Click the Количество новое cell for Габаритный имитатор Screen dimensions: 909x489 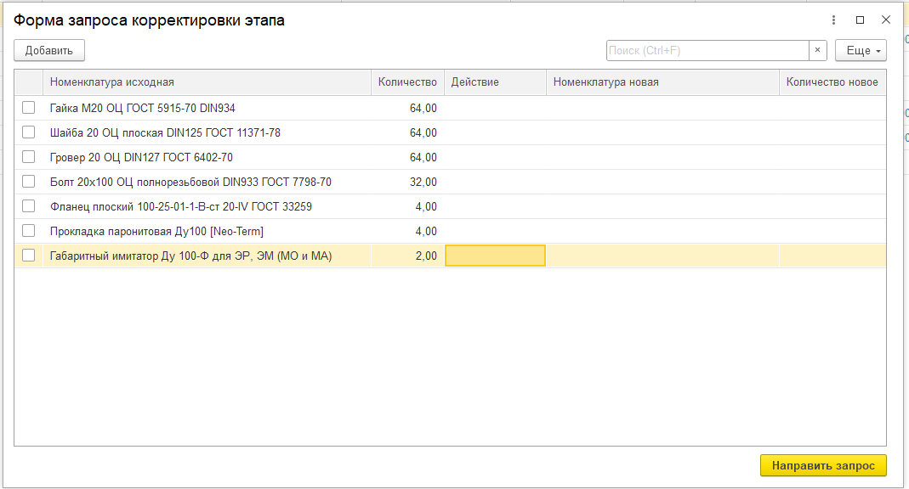[832, 256]
